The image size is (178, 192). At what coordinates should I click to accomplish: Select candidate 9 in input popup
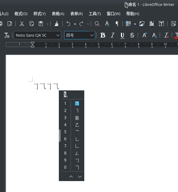[x=77, y=160]
